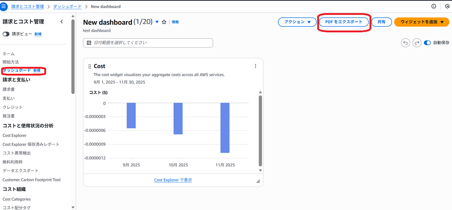Select ダッシュボード in the sidebar
452x210 pixels.
[x=17, y=70]
